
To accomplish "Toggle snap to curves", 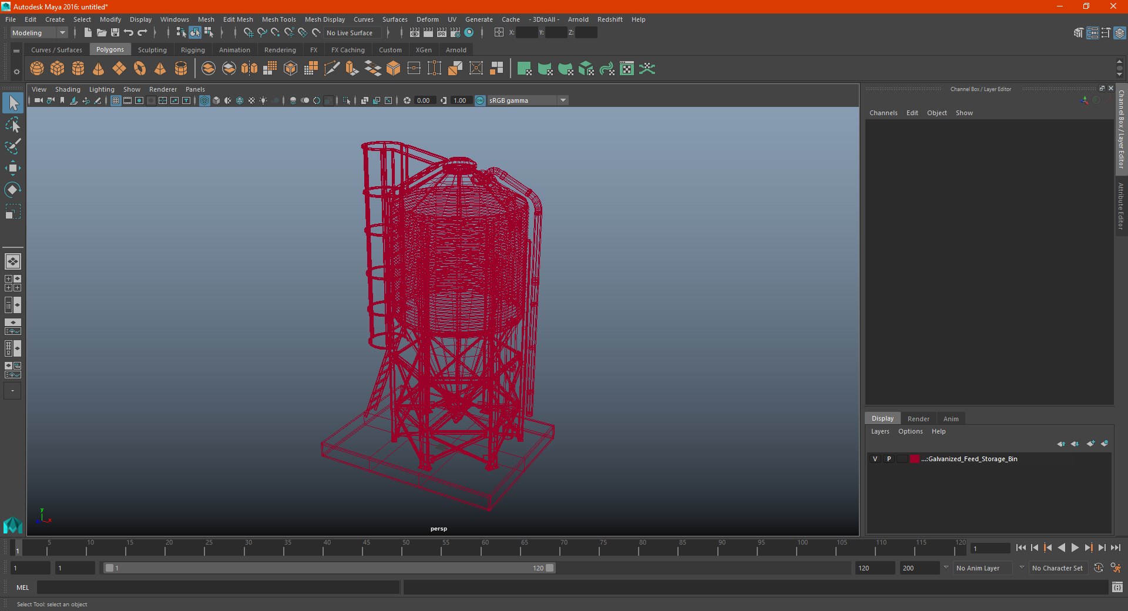I will [262, 33].
